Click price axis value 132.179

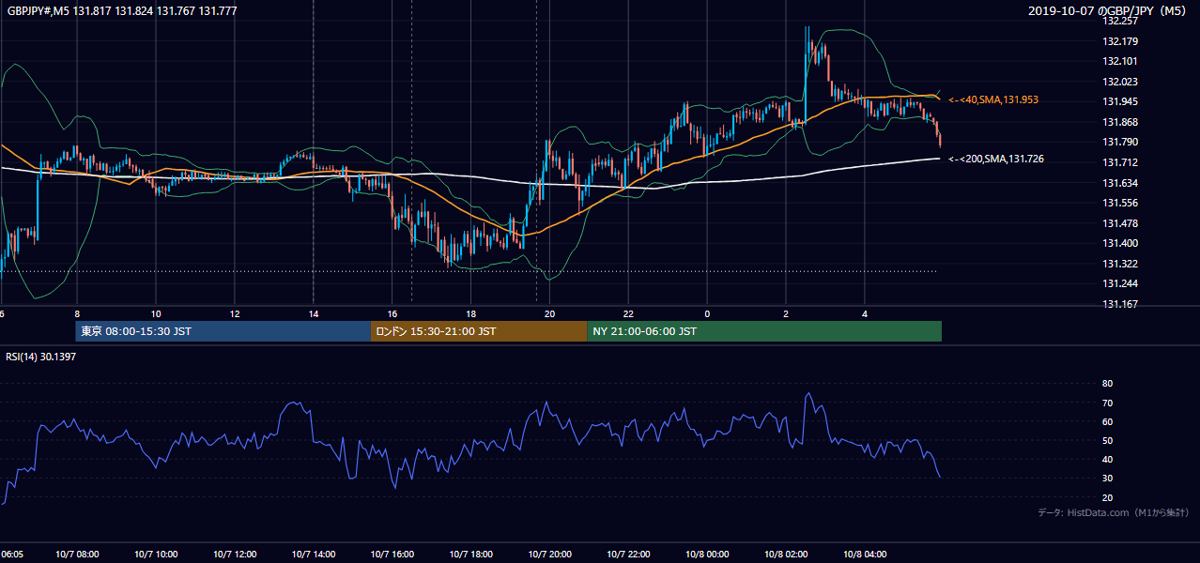[1120, 41]
